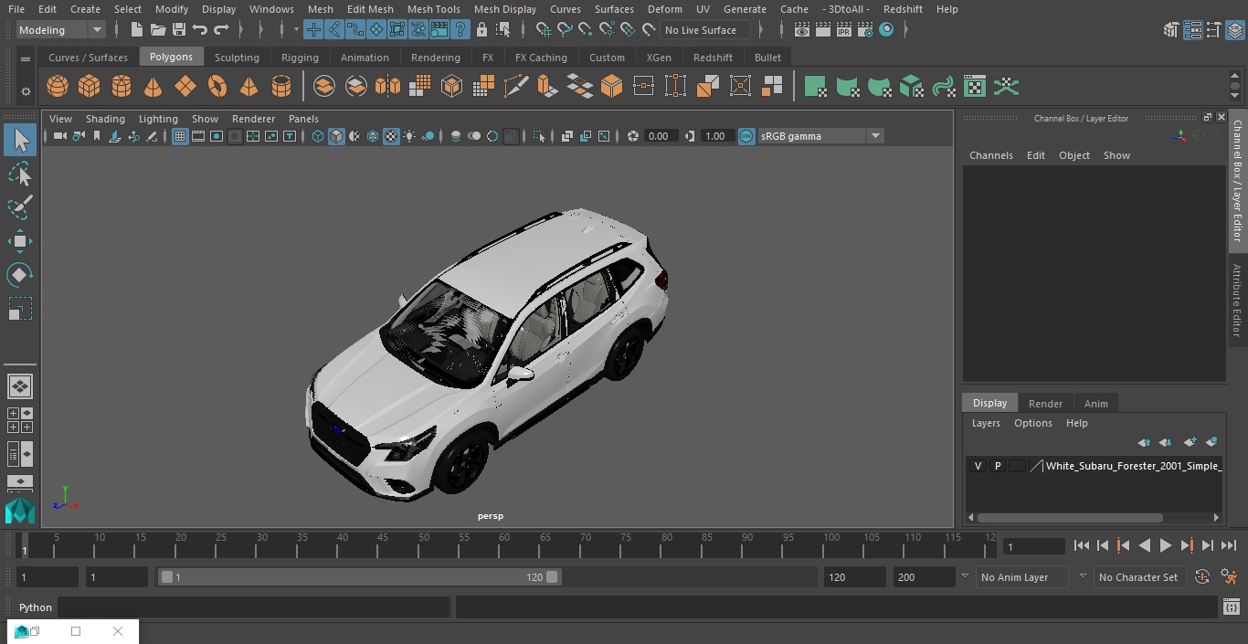Click the time range slider bar
The height and width of the screenshot is (644, 1248).
[x=359, y=577]
